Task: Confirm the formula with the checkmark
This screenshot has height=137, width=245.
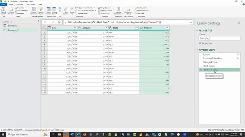Action: (x=52, y=22)
